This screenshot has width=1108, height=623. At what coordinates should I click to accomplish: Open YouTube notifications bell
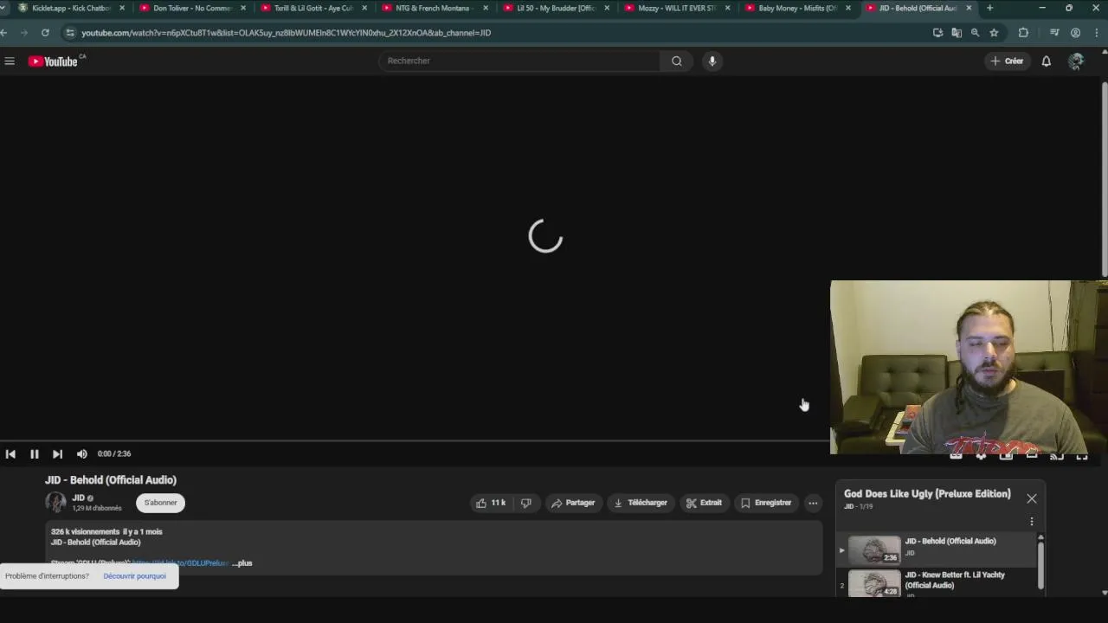pyautogui.click(x=1046, y=61)
